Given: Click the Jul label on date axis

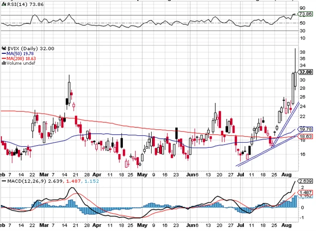Looking at the screenshot, I should tap(241, 175).
